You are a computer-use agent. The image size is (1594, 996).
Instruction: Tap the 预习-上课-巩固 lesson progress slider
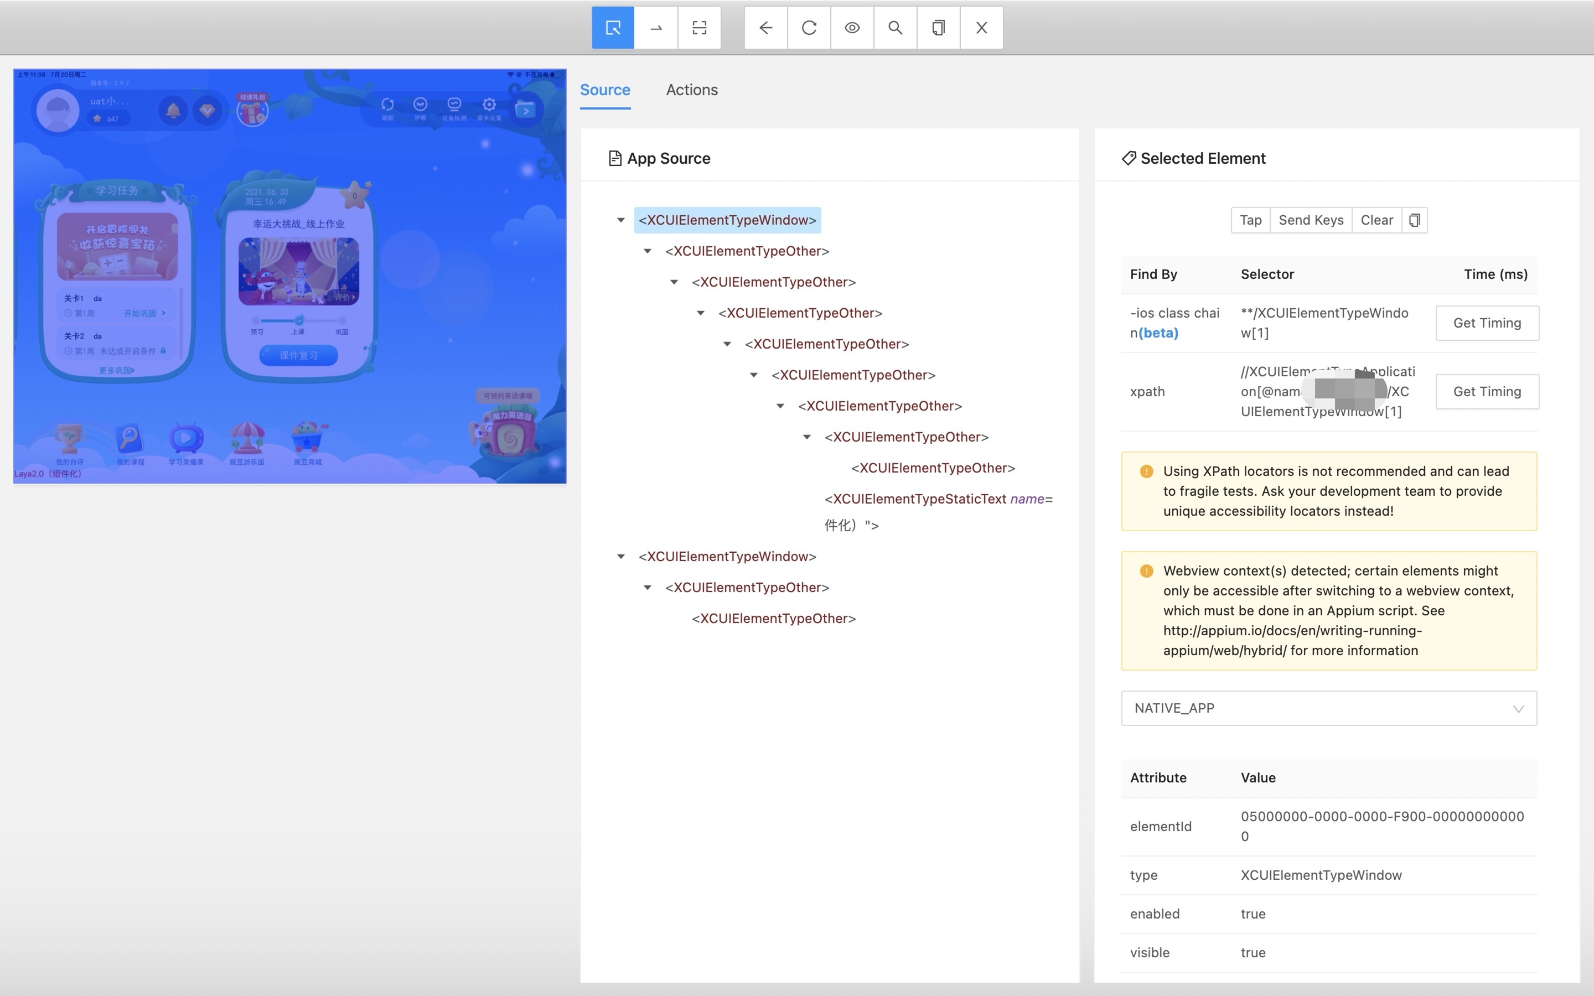click(x=299, y=324)
